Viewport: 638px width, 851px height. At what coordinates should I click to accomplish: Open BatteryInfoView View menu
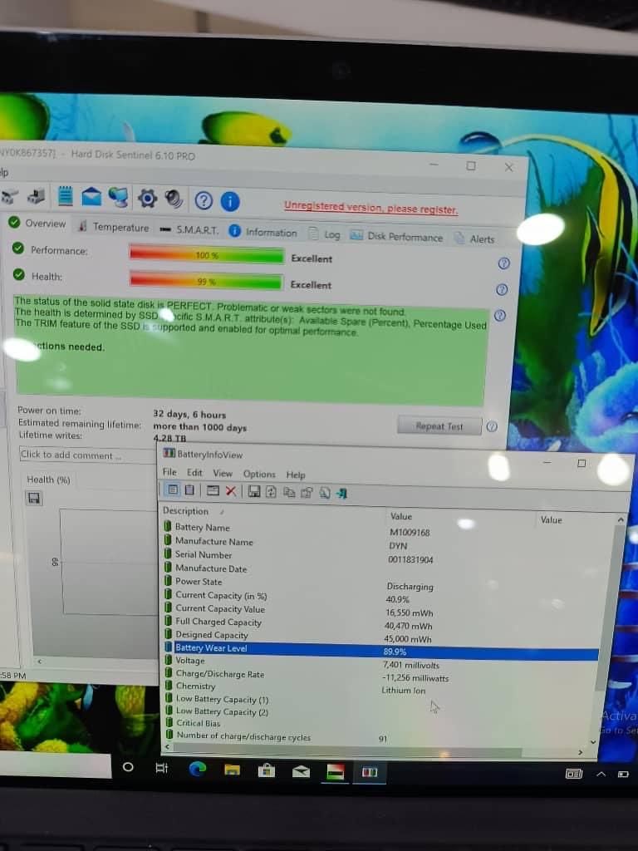(223, 473)
